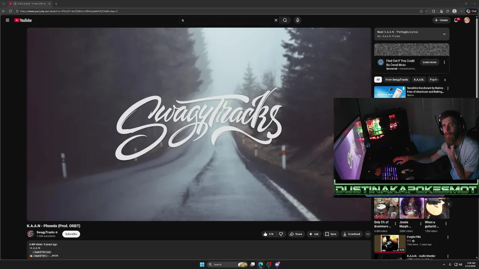Click 'Learn more' on the sponsored ad
The height and width of the screenshot is (269, 479).
point(430,62)
